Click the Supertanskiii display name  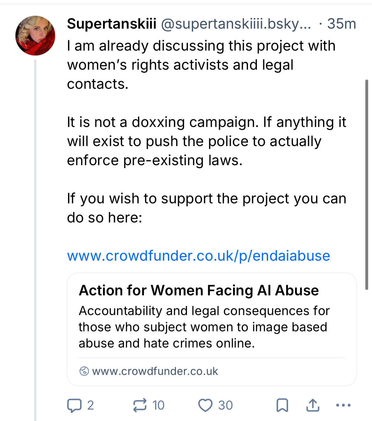(112, 24)
